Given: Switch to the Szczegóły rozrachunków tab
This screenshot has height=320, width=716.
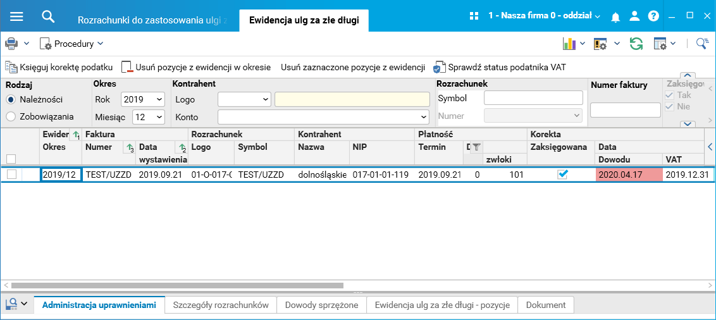Looking at the screenshot, I should [221, 305].
